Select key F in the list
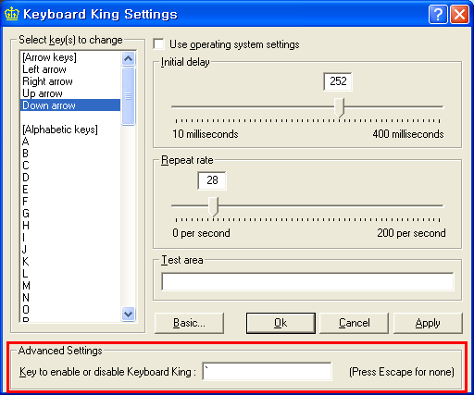This screenshot has height=395, width=474. [x=70, y=202]
